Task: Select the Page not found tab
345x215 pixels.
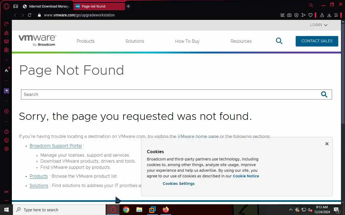Action: point(99,6)
